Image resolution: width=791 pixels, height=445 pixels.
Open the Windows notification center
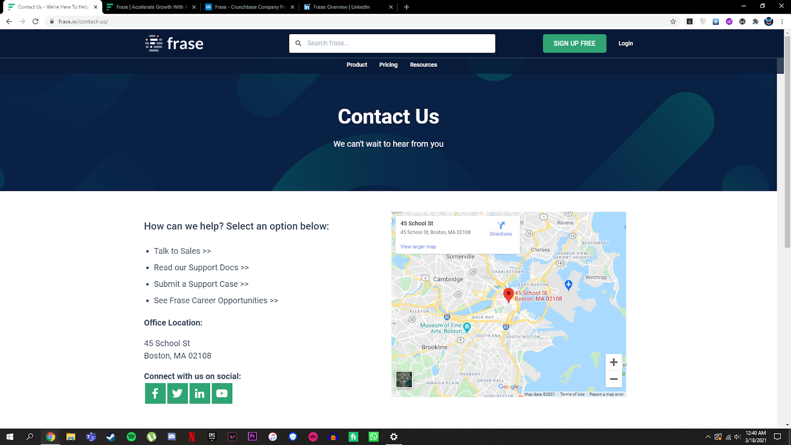[x=777, y=437]
